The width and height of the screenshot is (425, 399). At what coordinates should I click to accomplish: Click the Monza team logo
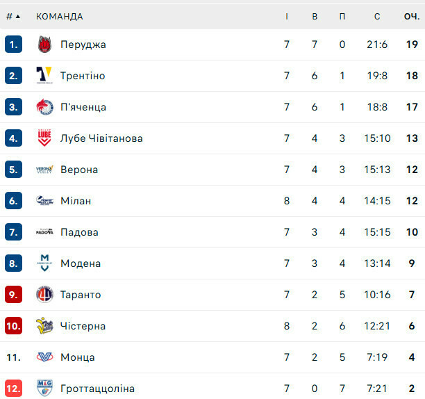[44, 357]
